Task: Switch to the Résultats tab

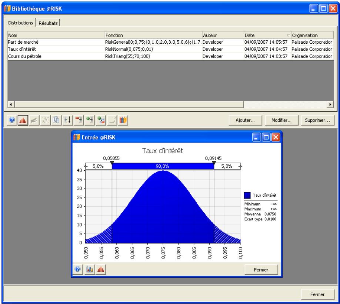Action: [49, 23]
